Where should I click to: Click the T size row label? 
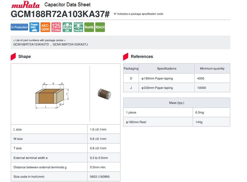tap(17, 148)
